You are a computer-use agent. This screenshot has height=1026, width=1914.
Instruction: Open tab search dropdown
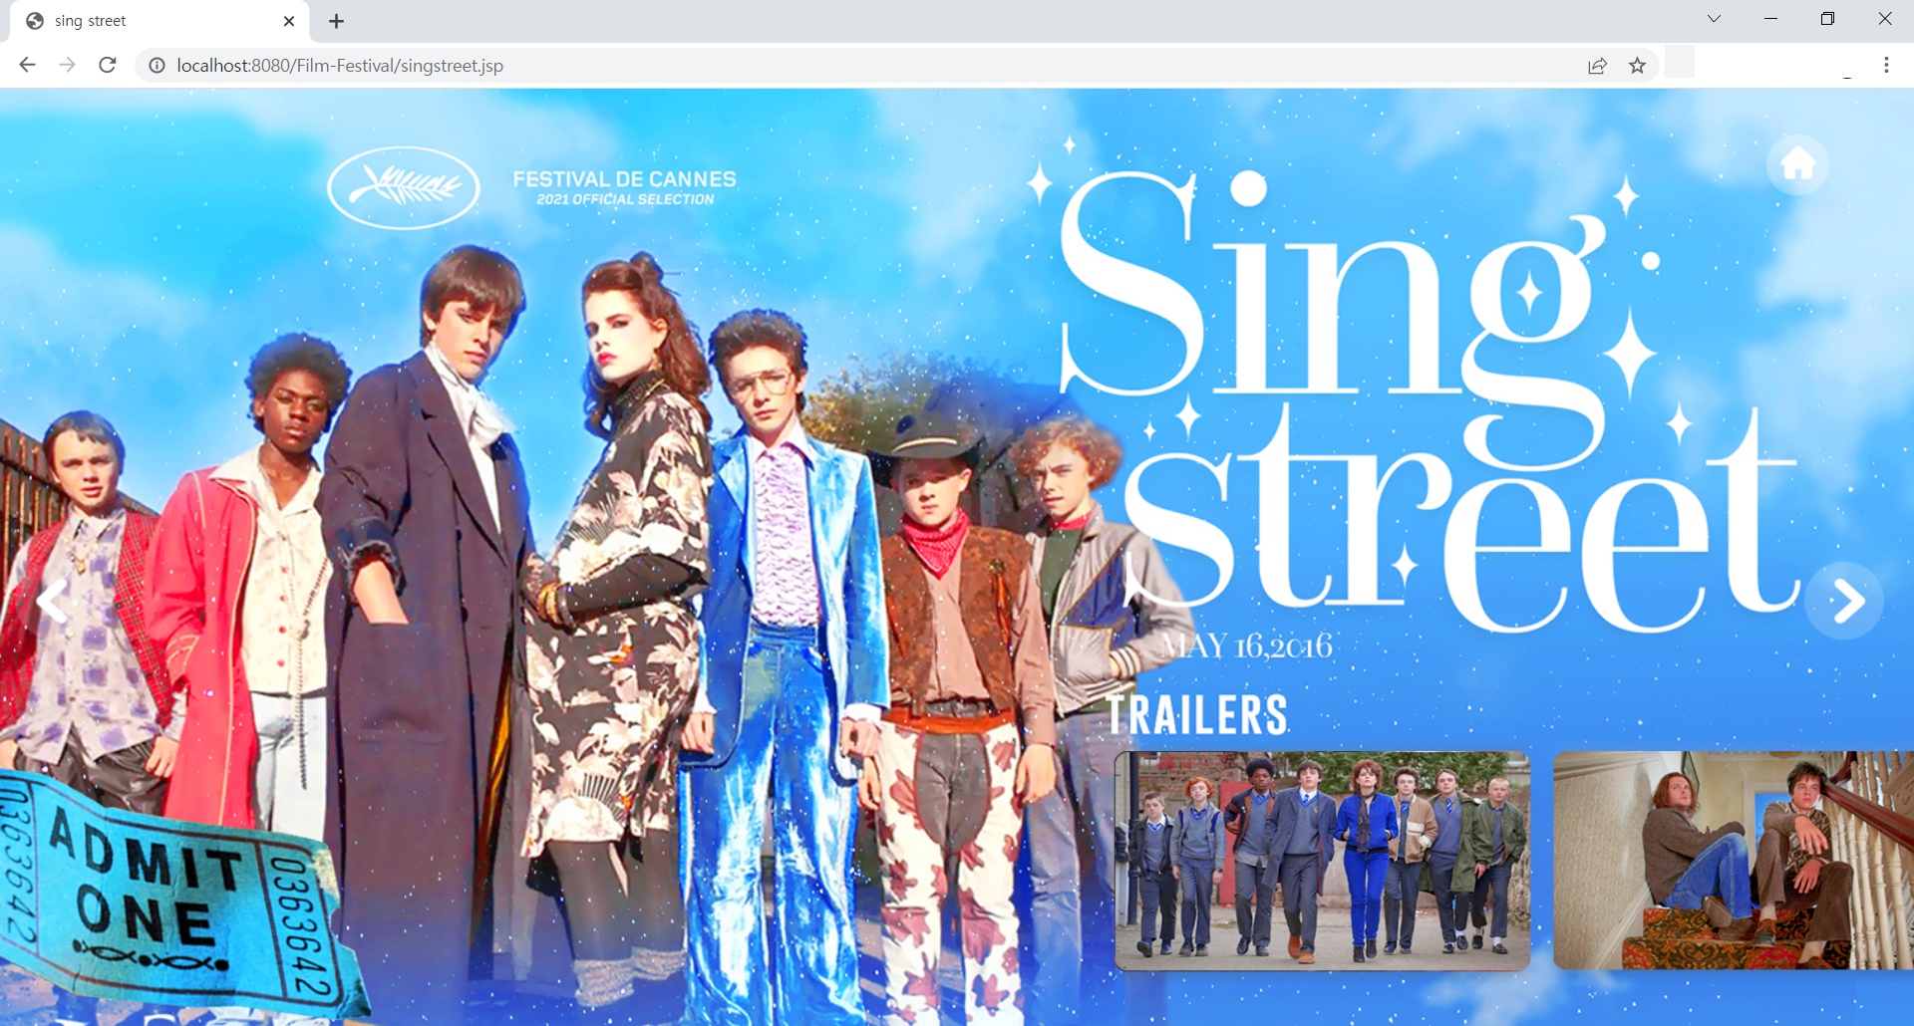(1714, 19)
